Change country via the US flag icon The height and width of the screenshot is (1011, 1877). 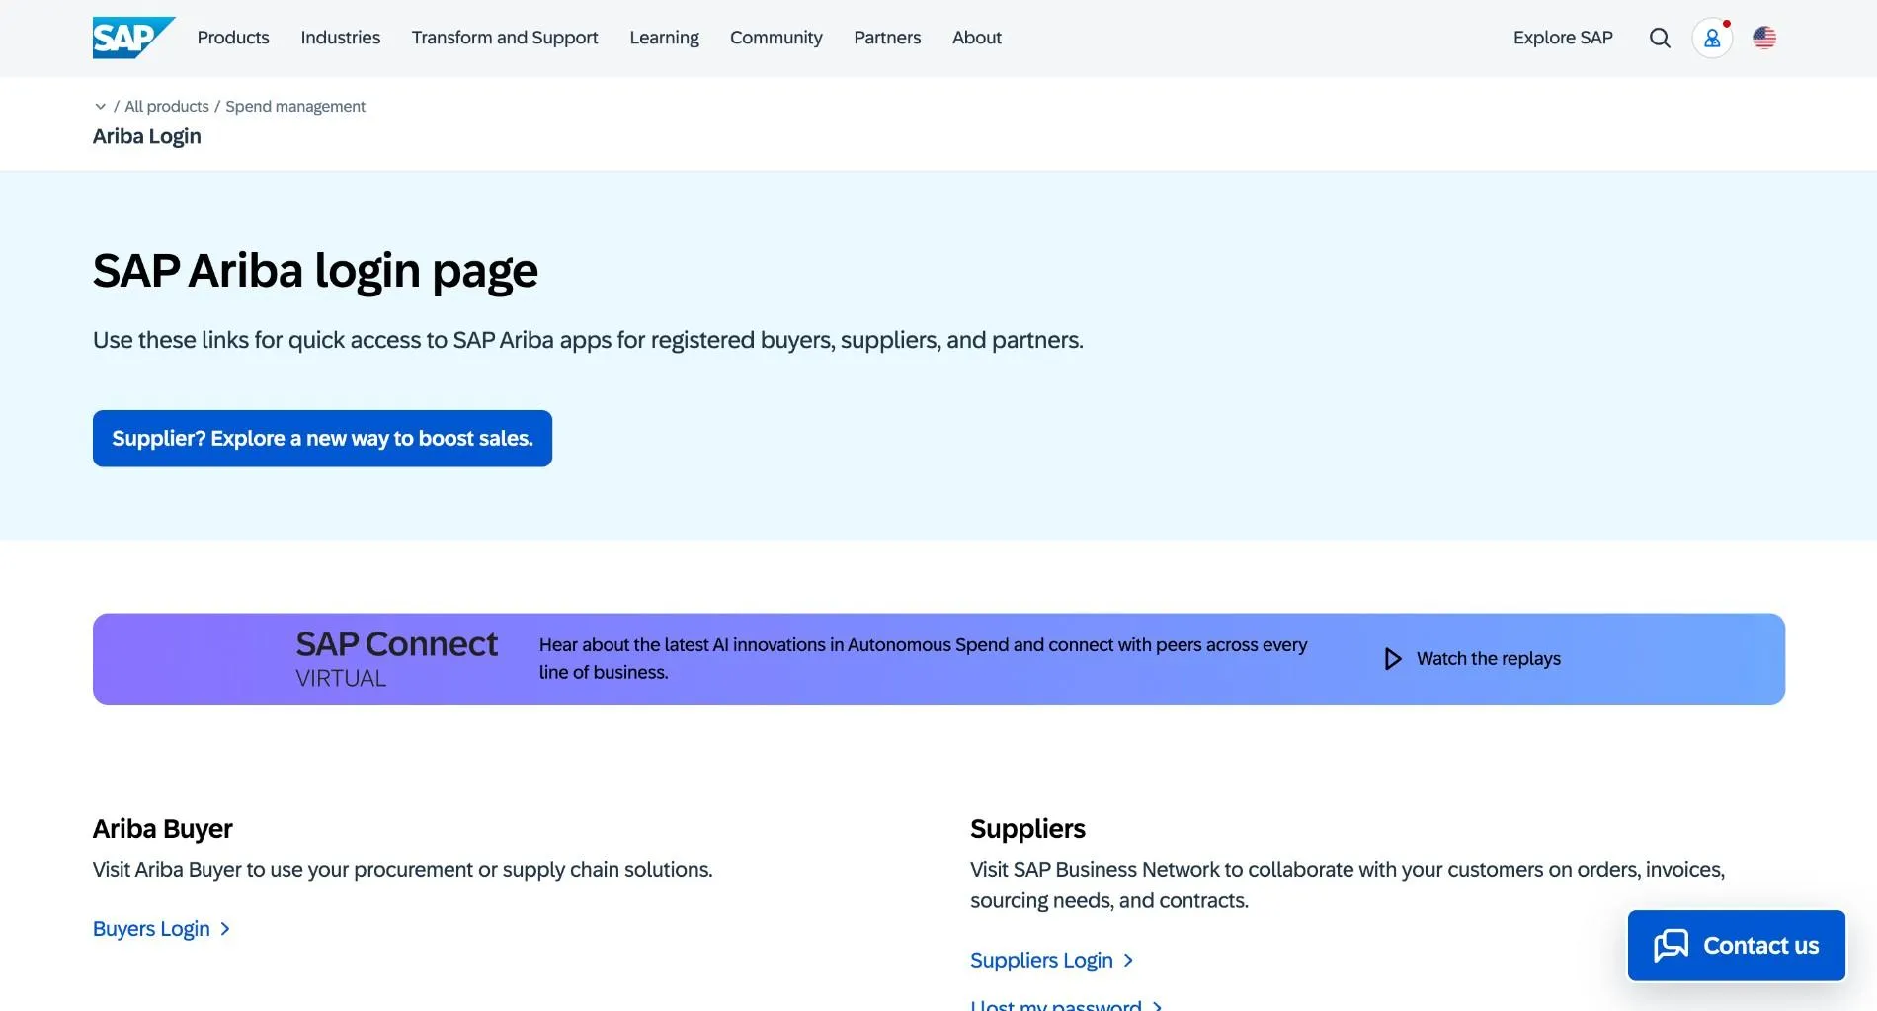pyautogui.click(x=1764, y=38)
